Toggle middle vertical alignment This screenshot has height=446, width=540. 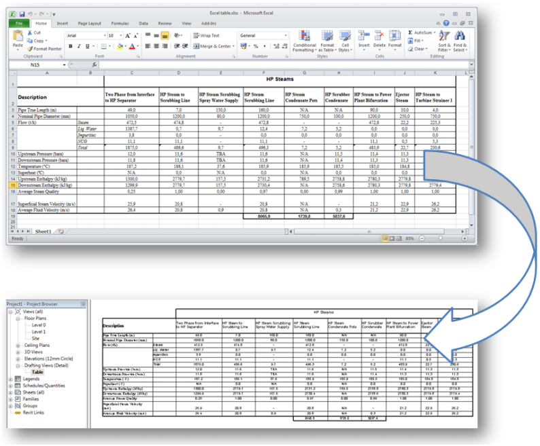pyautogui.click(x=156, y=35)
